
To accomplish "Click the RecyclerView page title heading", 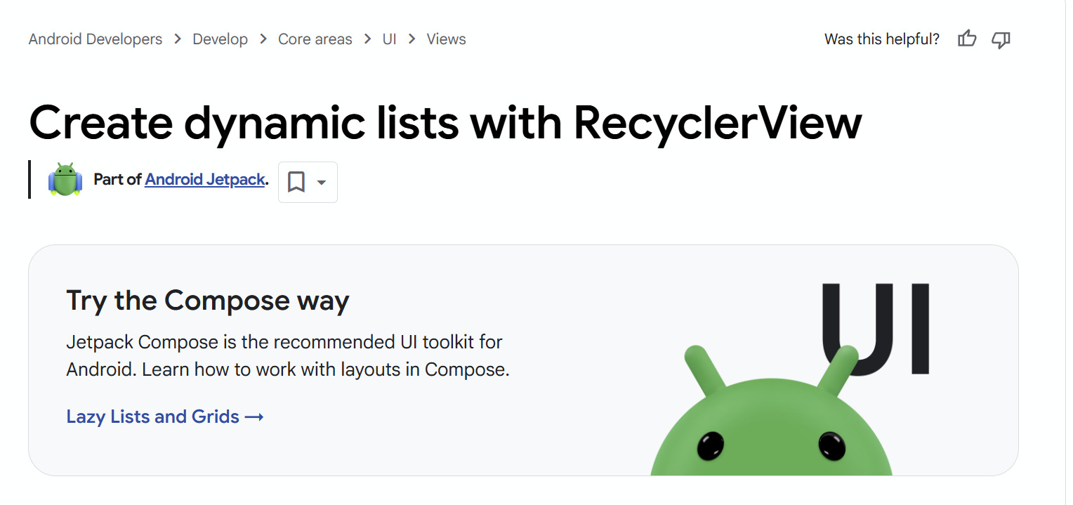I will tap(445, 122).
